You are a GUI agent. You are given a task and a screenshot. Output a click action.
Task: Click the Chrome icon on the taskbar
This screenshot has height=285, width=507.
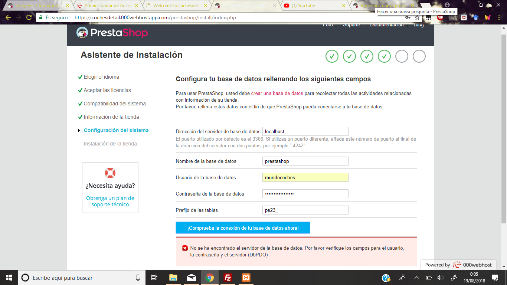pyautogui.click(x=210, y=278)
